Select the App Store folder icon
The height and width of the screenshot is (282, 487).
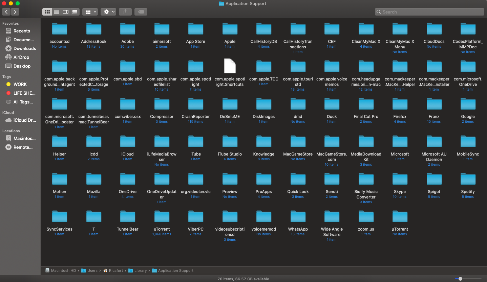[x=196, y=29]
